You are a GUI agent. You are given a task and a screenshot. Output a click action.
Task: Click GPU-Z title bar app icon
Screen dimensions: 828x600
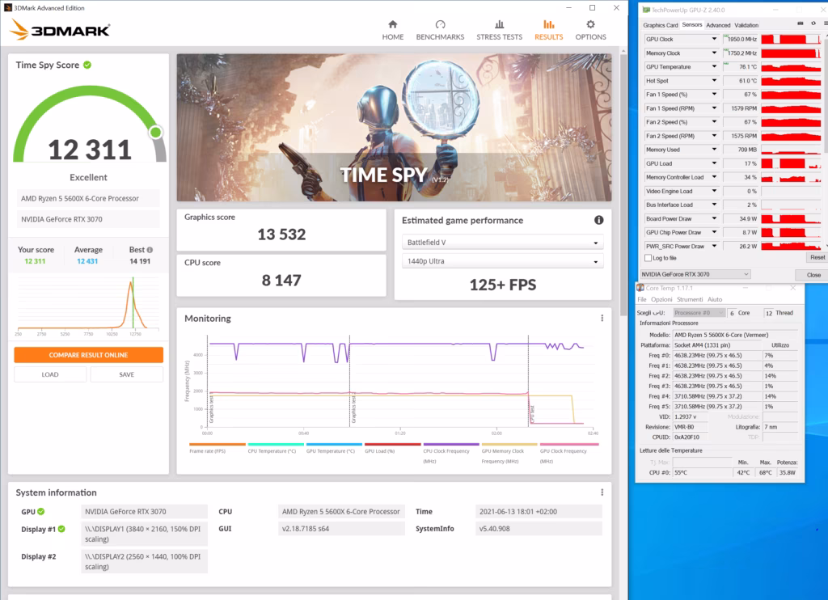[x=646, y=10]
